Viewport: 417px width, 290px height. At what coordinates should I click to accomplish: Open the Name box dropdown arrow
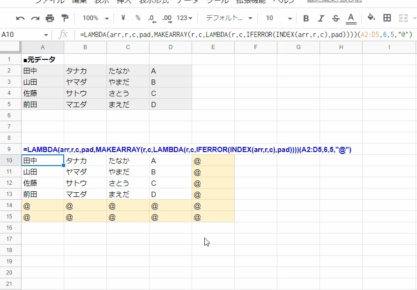pos(46,35)
